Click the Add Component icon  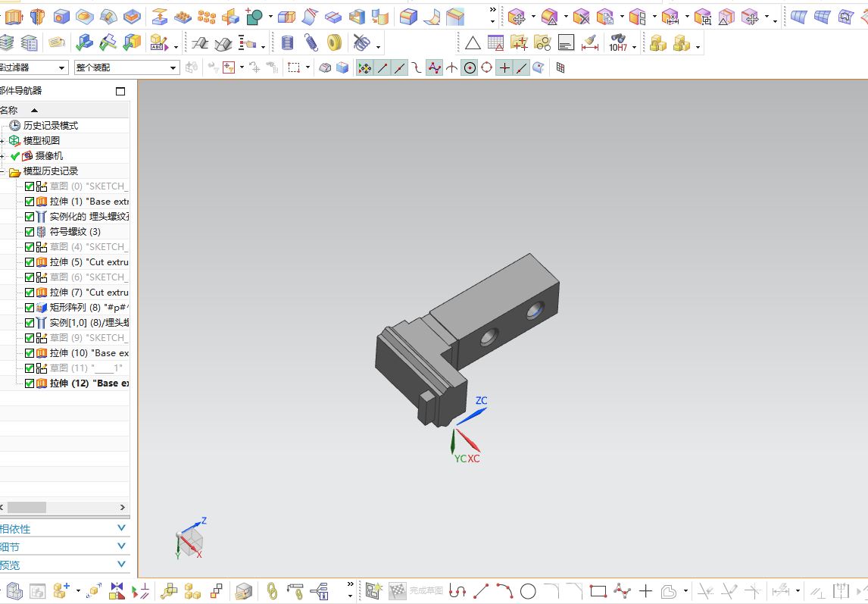tap(61, 591)
